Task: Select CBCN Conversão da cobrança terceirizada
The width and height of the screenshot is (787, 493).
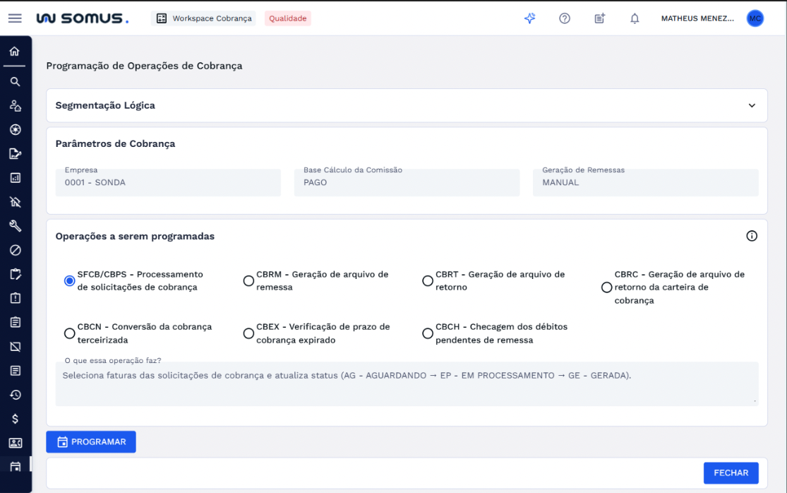Action: (x=70, y=333)
